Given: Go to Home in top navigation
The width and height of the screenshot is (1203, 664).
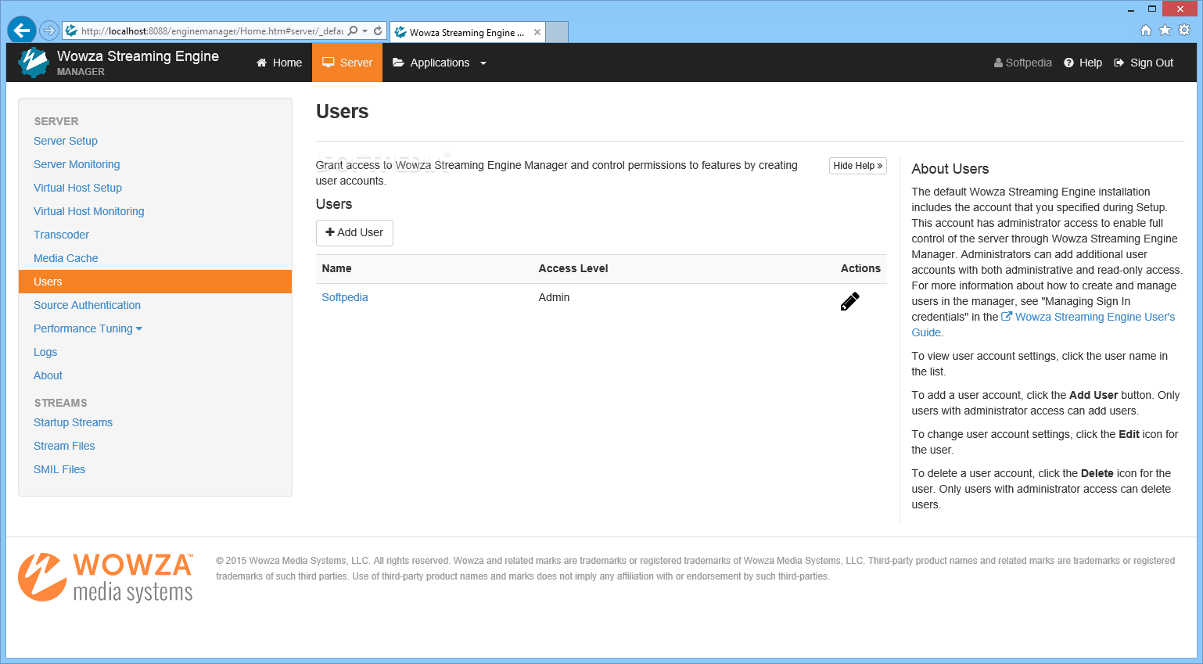Looking at the screenshot, I should pyautogui.click(x=279, y=63).
